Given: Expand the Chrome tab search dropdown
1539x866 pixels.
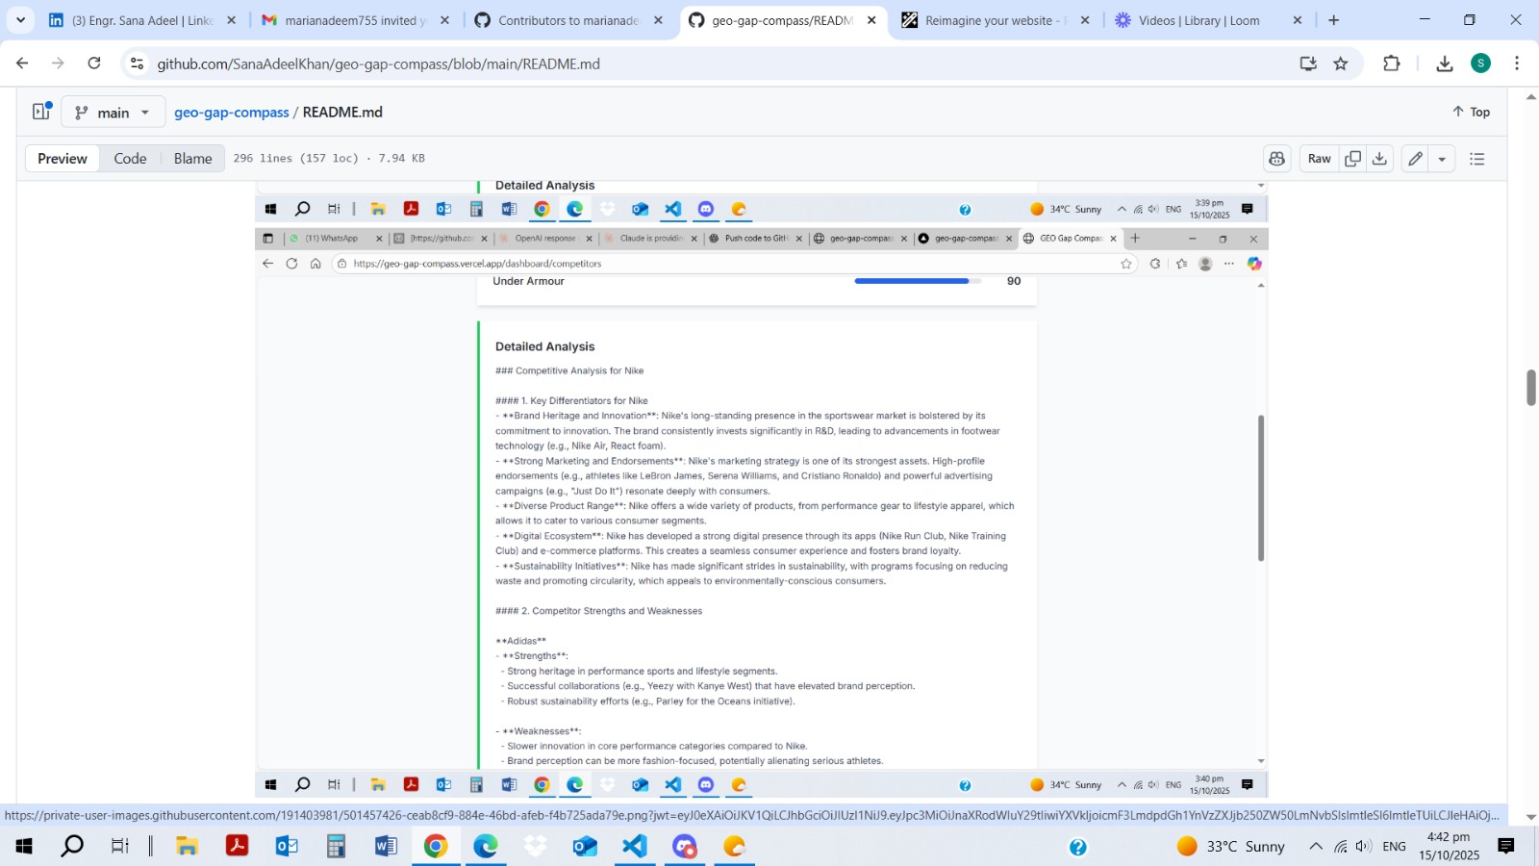Looking at the screenshot, I should 20,20.
